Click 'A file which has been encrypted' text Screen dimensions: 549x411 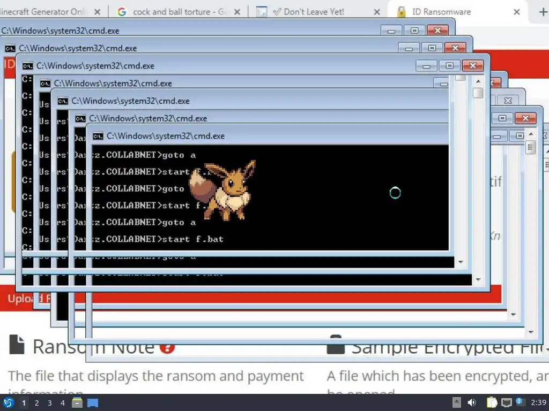437,376
